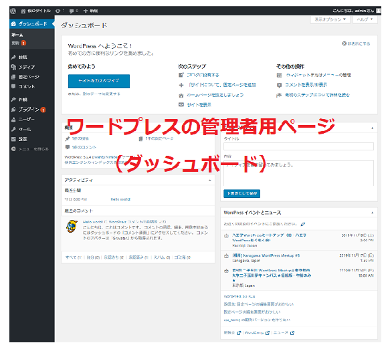Open 1件の固定ページ link in overview
Image resolution: width=392 pixels, height=353 pixels.
tap(159, 138)
